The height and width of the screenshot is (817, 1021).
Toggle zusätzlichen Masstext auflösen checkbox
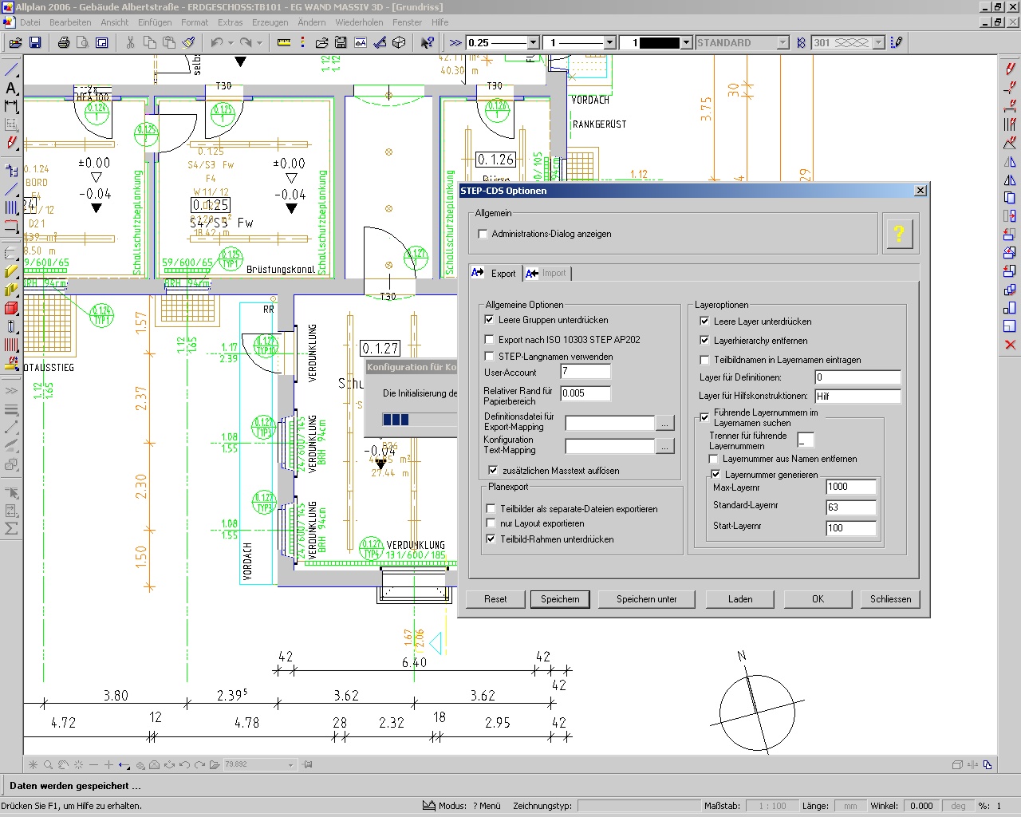point(493,471)
